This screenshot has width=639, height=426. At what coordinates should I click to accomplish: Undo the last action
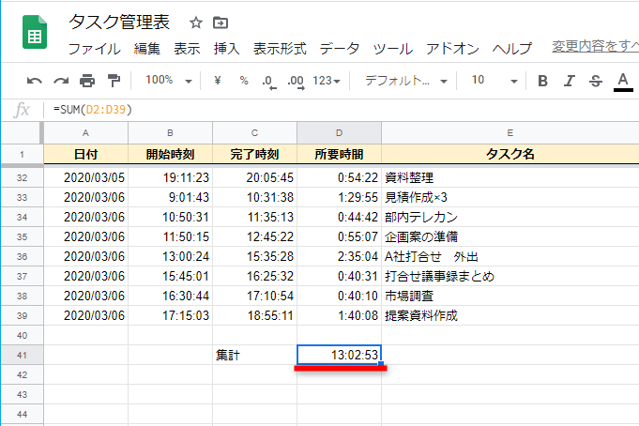tap(34, 81)
